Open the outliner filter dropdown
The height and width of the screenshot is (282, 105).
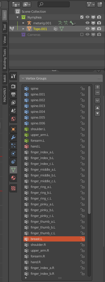[91, 4]
